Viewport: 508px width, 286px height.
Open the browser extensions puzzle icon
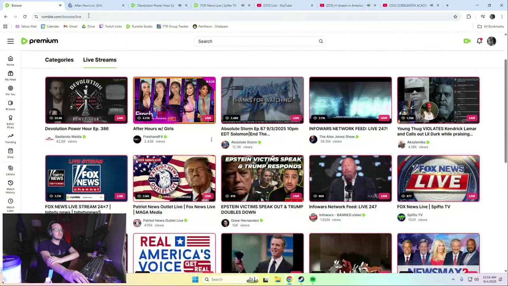click(x=469, y=17)
